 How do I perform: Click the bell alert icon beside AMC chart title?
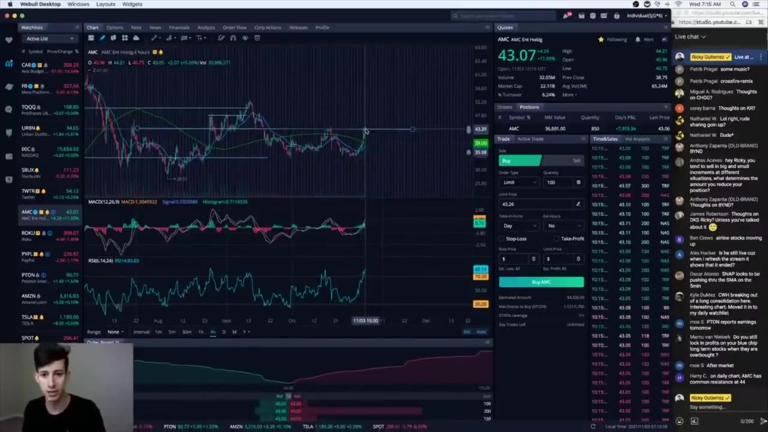pyautogui.click(x=160, y=52)
